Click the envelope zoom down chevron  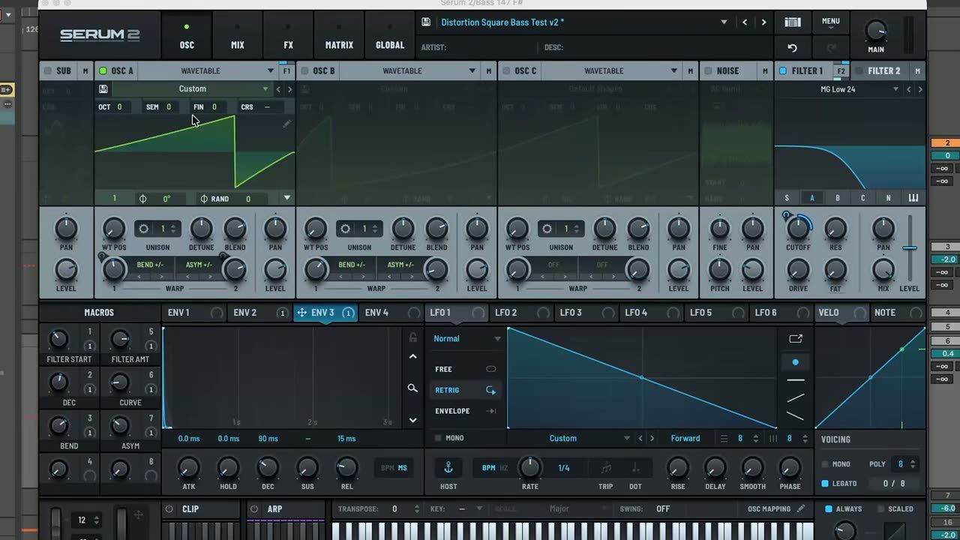point(412,420)
